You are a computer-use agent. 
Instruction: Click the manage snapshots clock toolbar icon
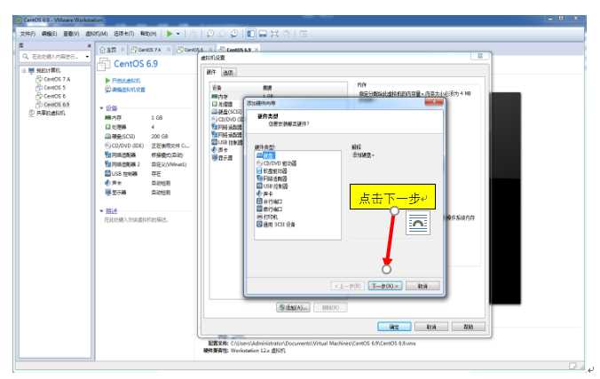click(x=233, y=34)
